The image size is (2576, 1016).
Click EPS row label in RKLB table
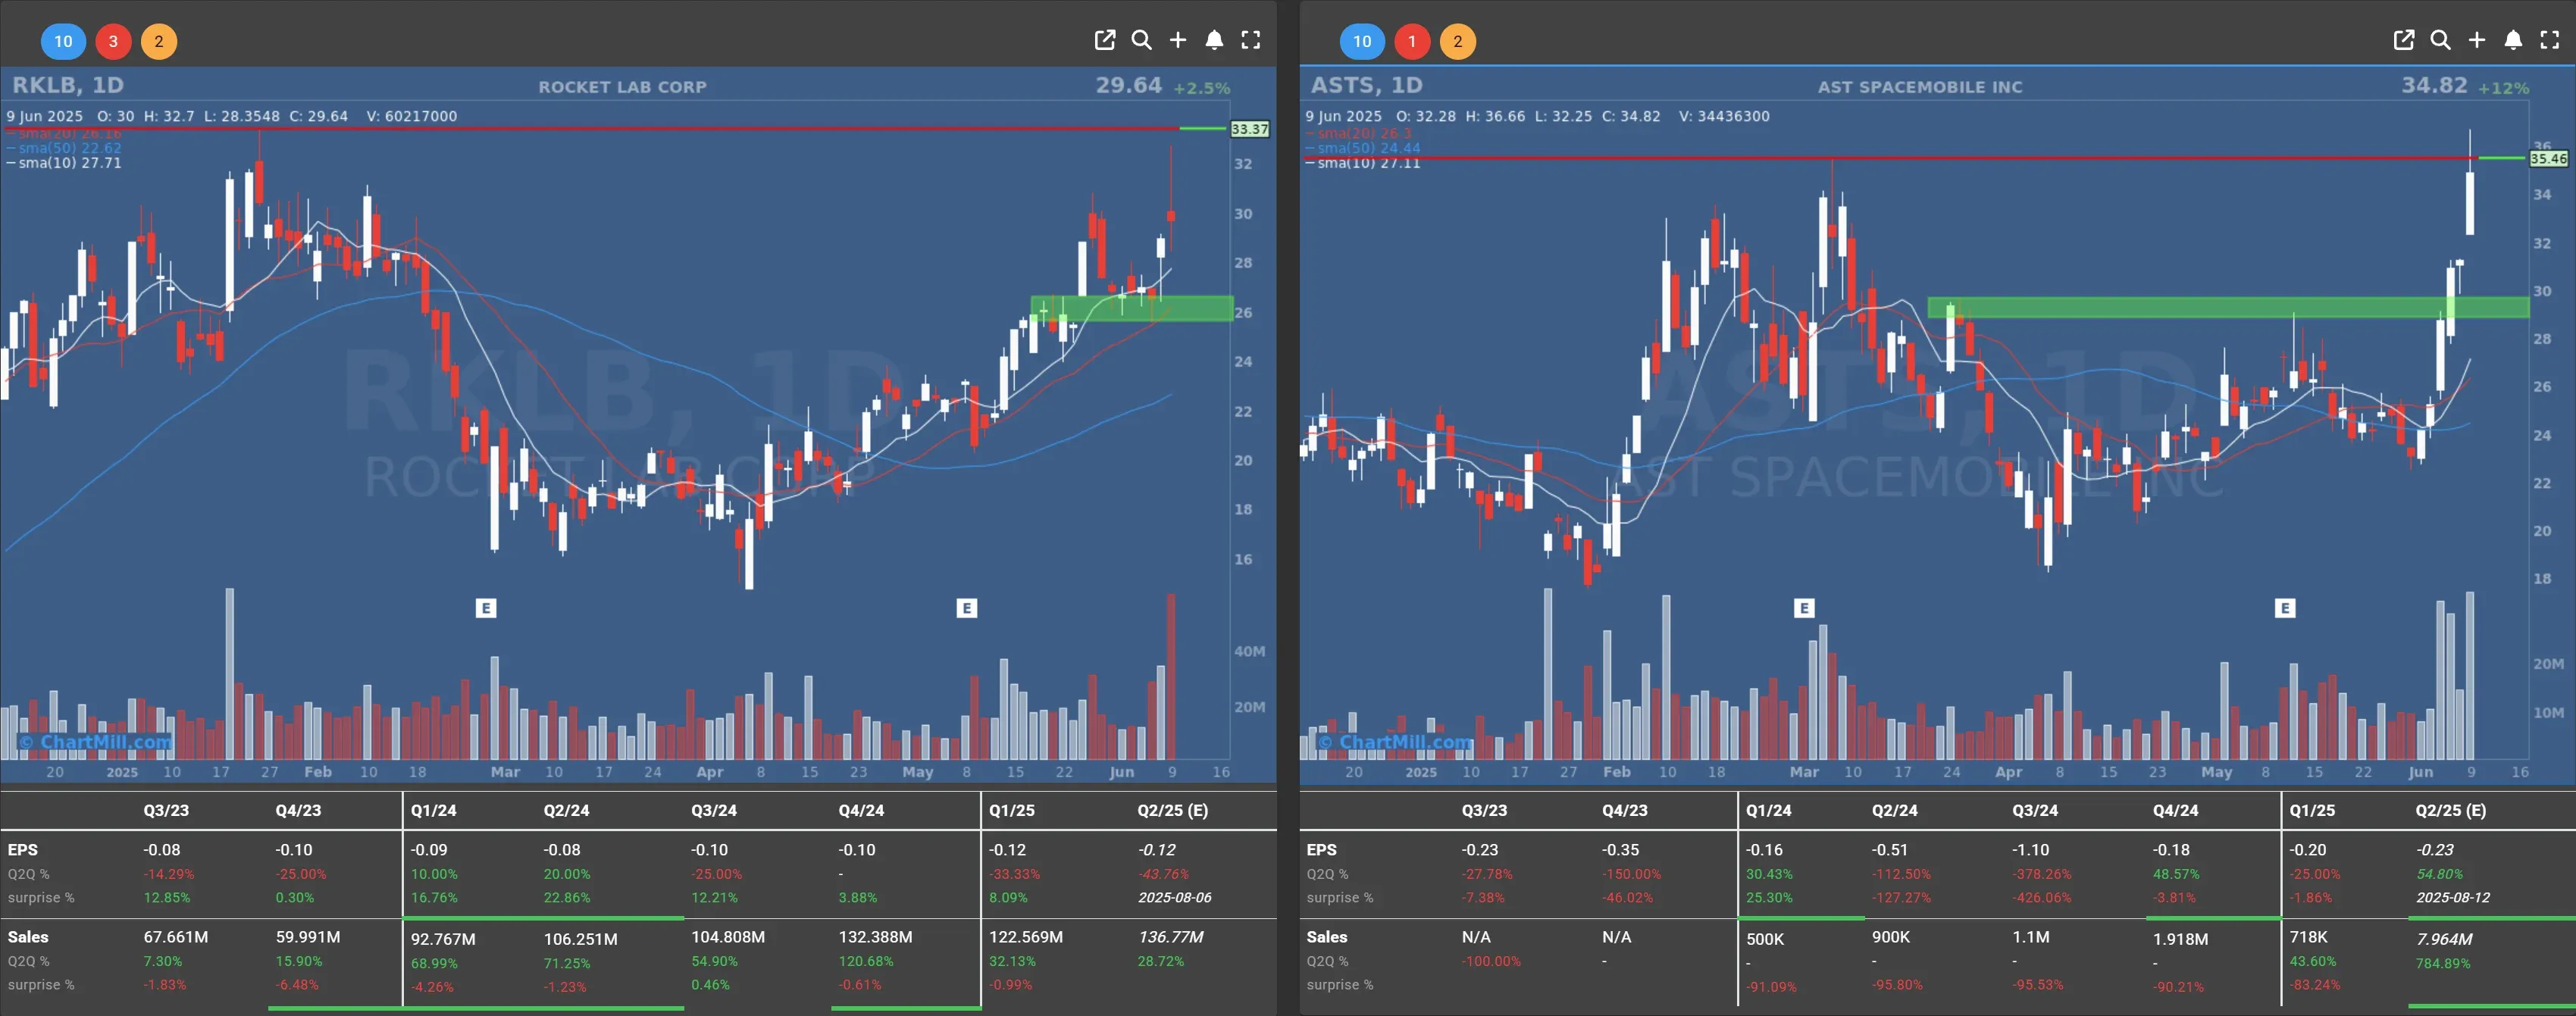point(23,850)
